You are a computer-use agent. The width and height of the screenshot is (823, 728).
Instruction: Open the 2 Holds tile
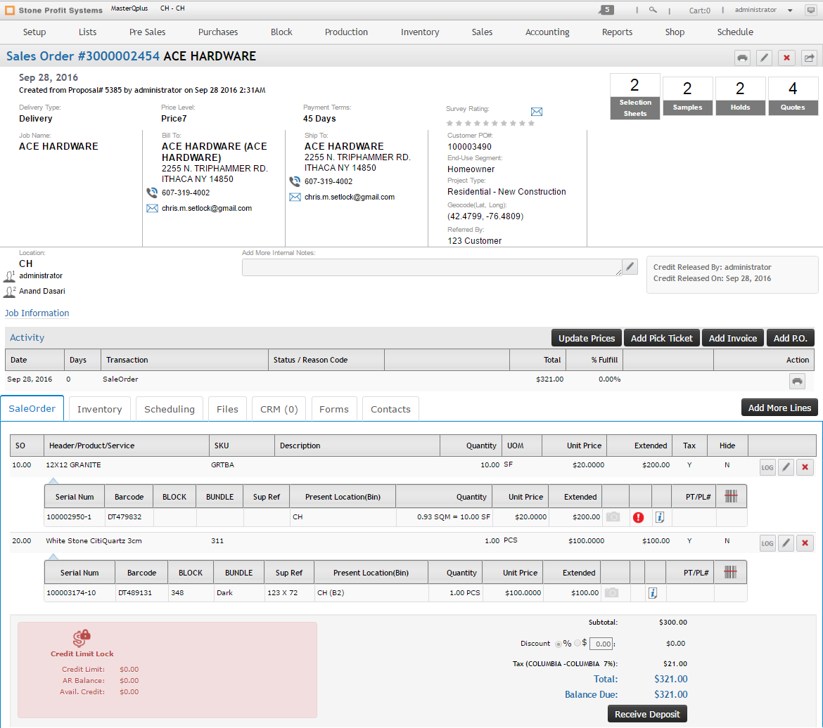pyautogui.click(x=740, y=96)
